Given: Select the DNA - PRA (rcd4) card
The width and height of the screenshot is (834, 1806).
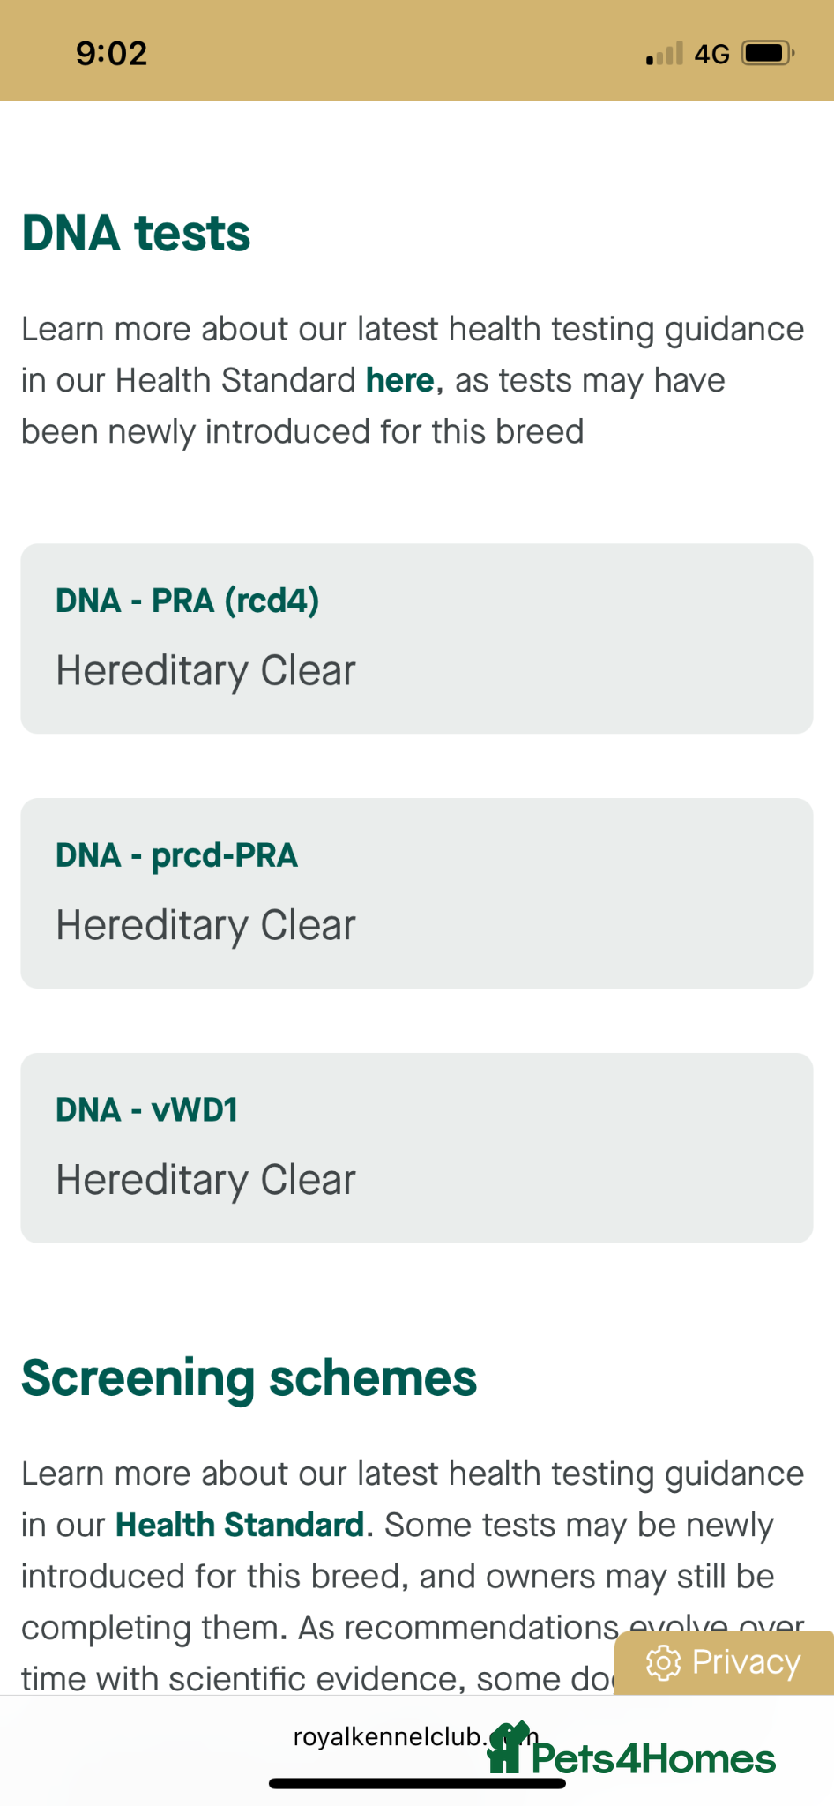Looking at the screenshot, I should click(x=416, y=638).
